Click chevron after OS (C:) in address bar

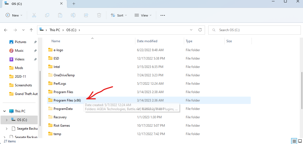pyautogui.click(x=79, y=30)
